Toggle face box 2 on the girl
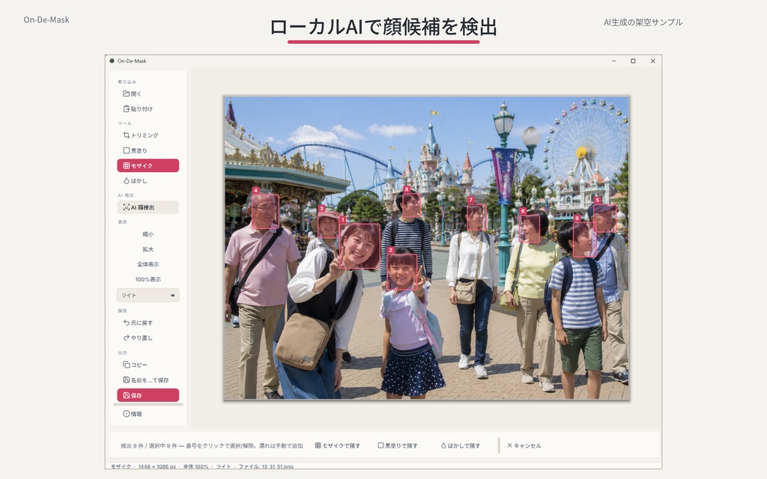This screenshot has height=479, width=767. [x=402, y=272]
